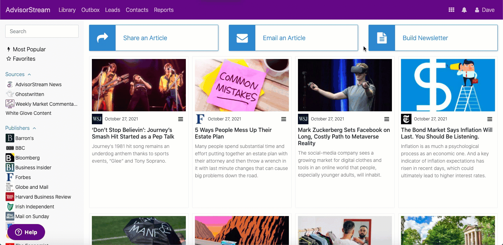The width and height of the screenshot is (503, 245).
Task: Navigate to Leads
Action: click(112, 10)
